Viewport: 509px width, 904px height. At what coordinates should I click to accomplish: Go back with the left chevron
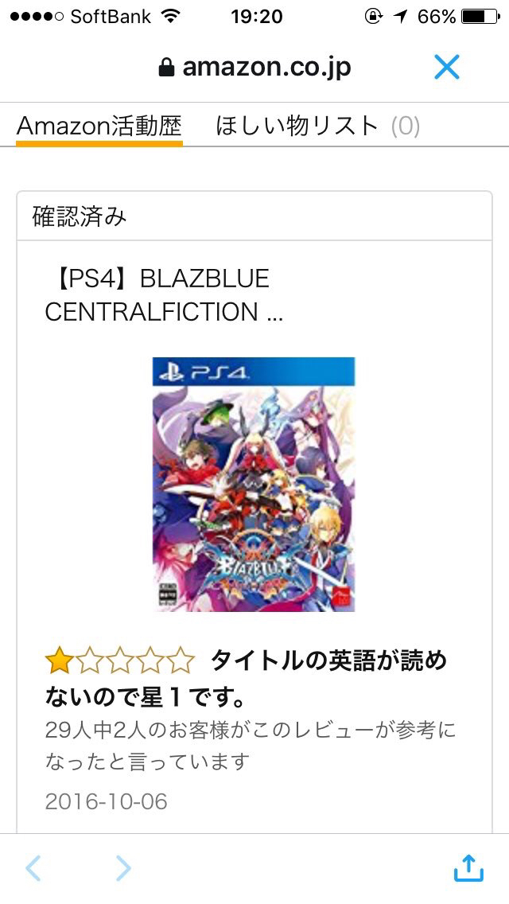pos(33,868)
